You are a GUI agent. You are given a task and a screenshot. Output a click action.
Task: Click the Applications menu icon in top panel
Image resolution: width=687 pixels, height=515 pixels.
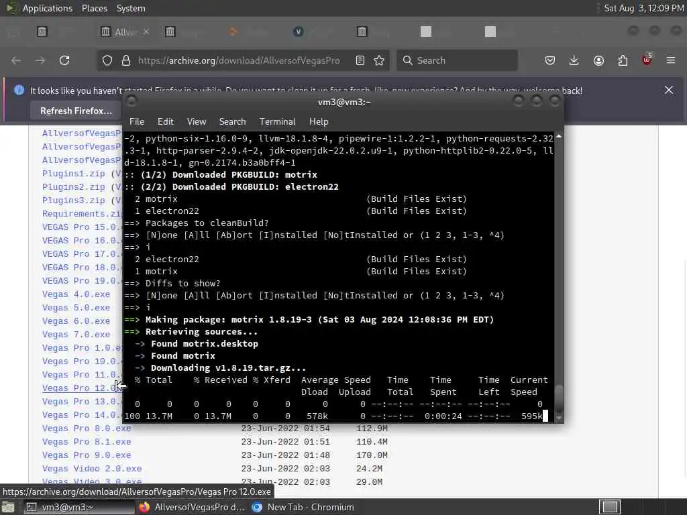(12, 8)
